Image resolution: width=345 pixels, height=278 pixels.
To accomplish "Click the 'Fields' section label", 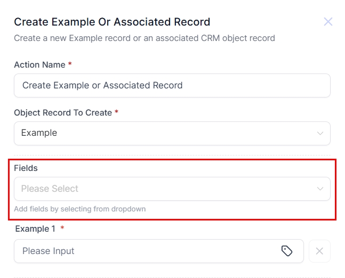I will (x=26, y=168).
